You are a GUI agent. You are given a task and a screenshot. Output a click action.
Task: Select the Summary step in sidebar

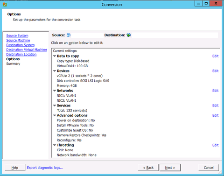[13, 63]
